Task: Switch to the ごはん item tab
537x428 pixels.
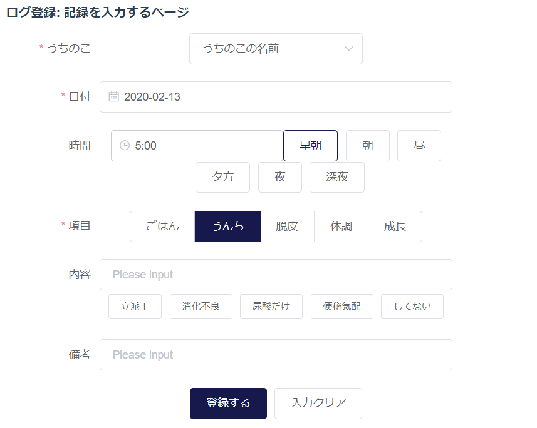Action: click(x=162, y=227)
